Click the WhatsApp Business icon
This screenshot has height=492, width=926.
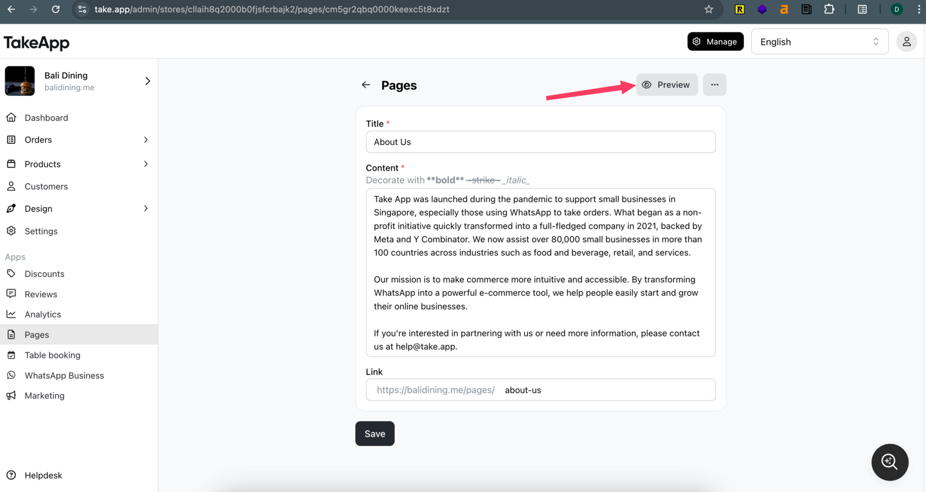coord(11,375)
